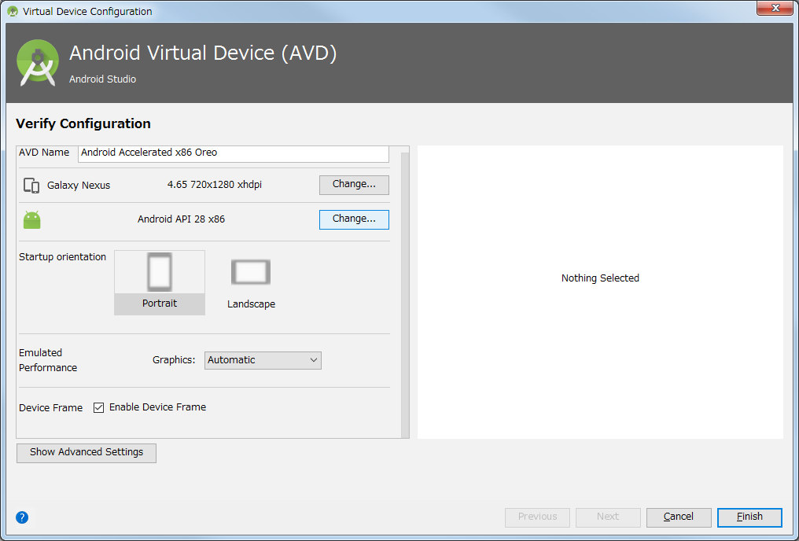This screenshot has width=799, height=541.
Task: Select the Landscape orientation option
Action: 251,283
